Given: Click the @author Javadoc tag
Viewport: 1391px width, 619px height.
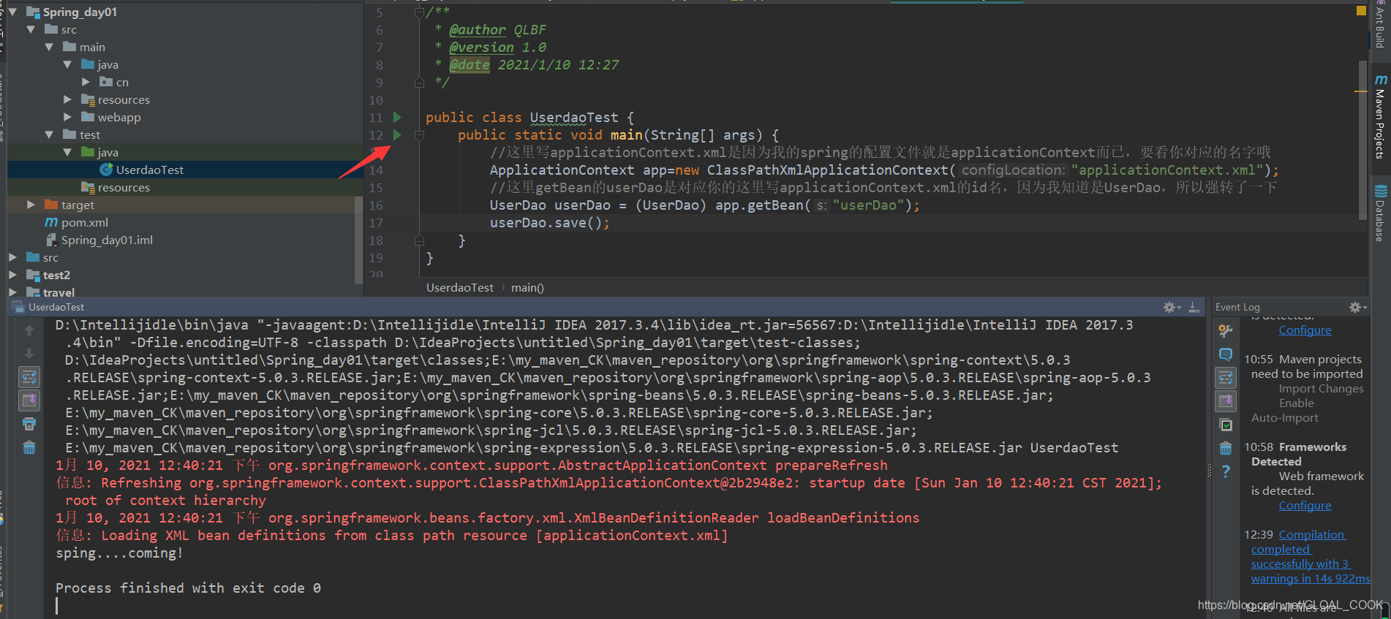Looking at the screenshot, I should (x=477, y=29).
